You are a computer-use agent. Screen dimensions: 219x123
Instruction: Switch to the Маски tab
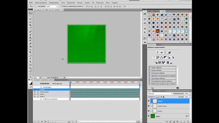click(x=159, y=45)
